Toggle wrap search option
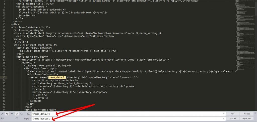The image size is (257, 122). pyautogui.click(x=17, y=114)
